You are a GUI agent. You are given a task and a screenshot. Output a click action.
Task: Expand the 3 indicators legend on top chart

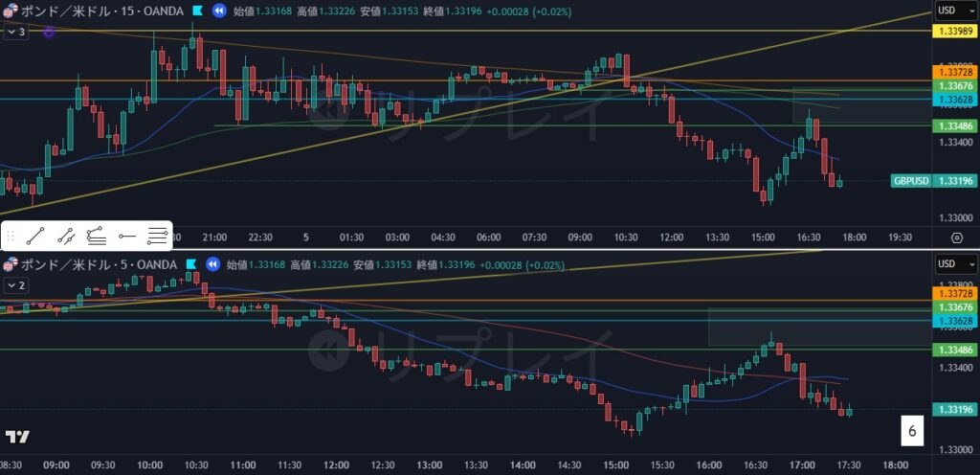[x=15, y=32]
